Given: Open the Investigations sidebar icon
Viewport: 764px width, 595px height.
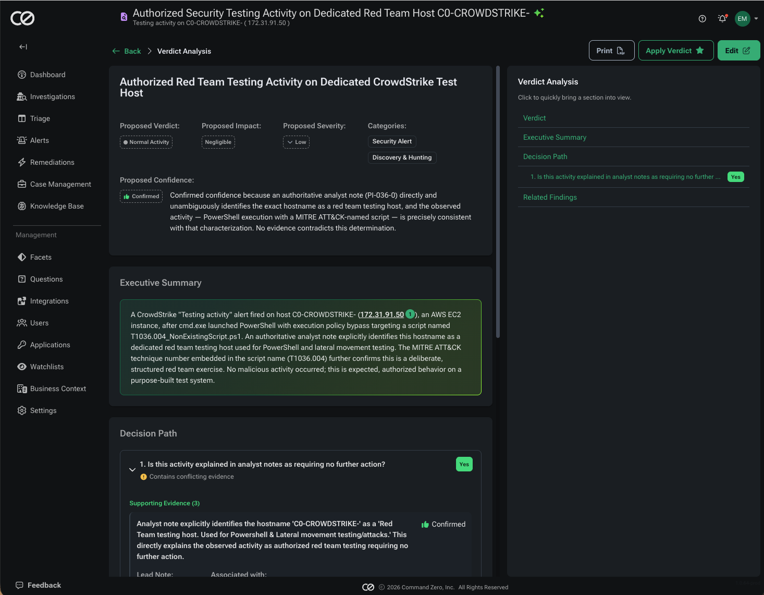Looking at the screenshot, I should (x=22, y=96).
